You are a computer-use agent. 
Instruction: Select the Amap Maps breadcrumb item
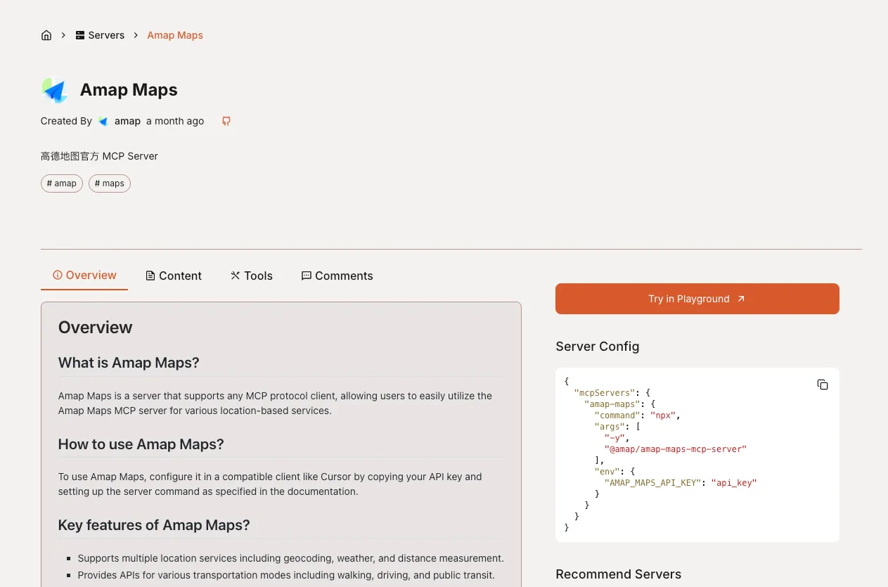(x=175, y=35)
